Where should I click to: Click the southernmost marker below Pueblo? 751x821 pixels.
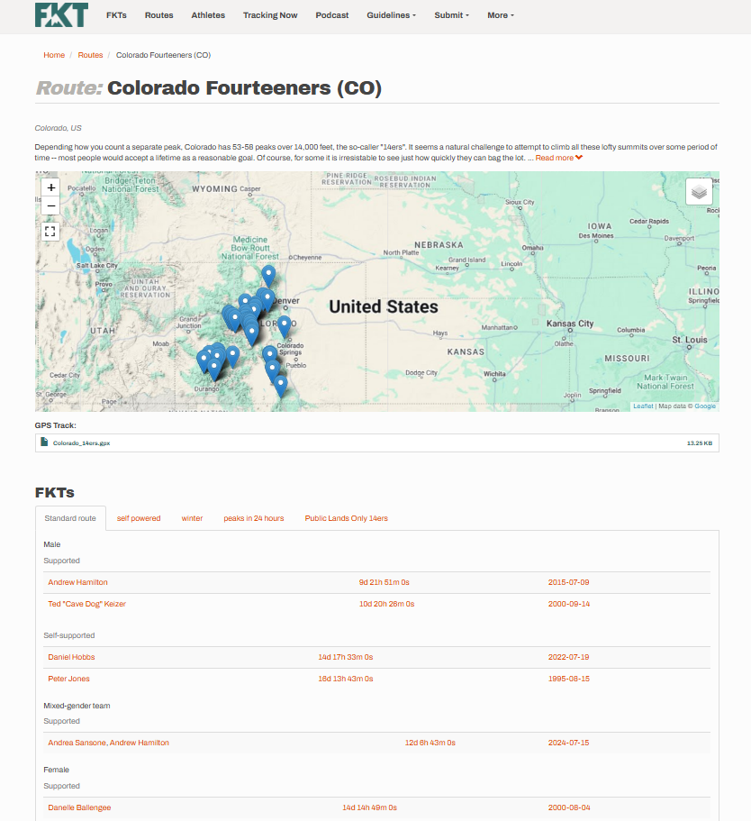tap(281, 386)
